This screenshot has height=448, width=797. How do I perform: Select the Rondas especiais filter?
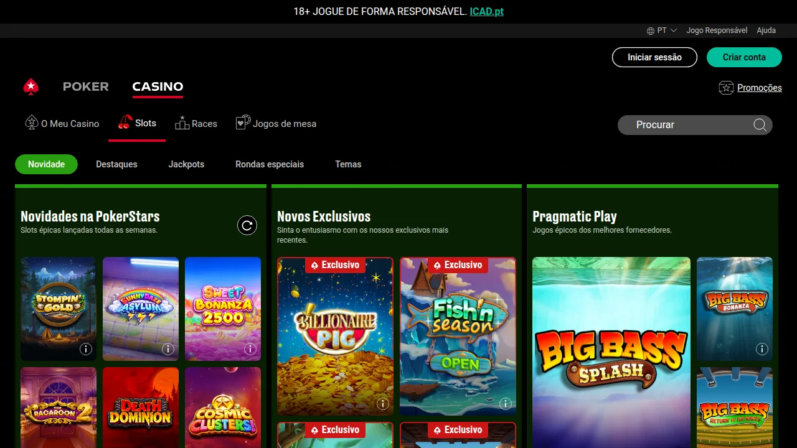click(270, 164)
